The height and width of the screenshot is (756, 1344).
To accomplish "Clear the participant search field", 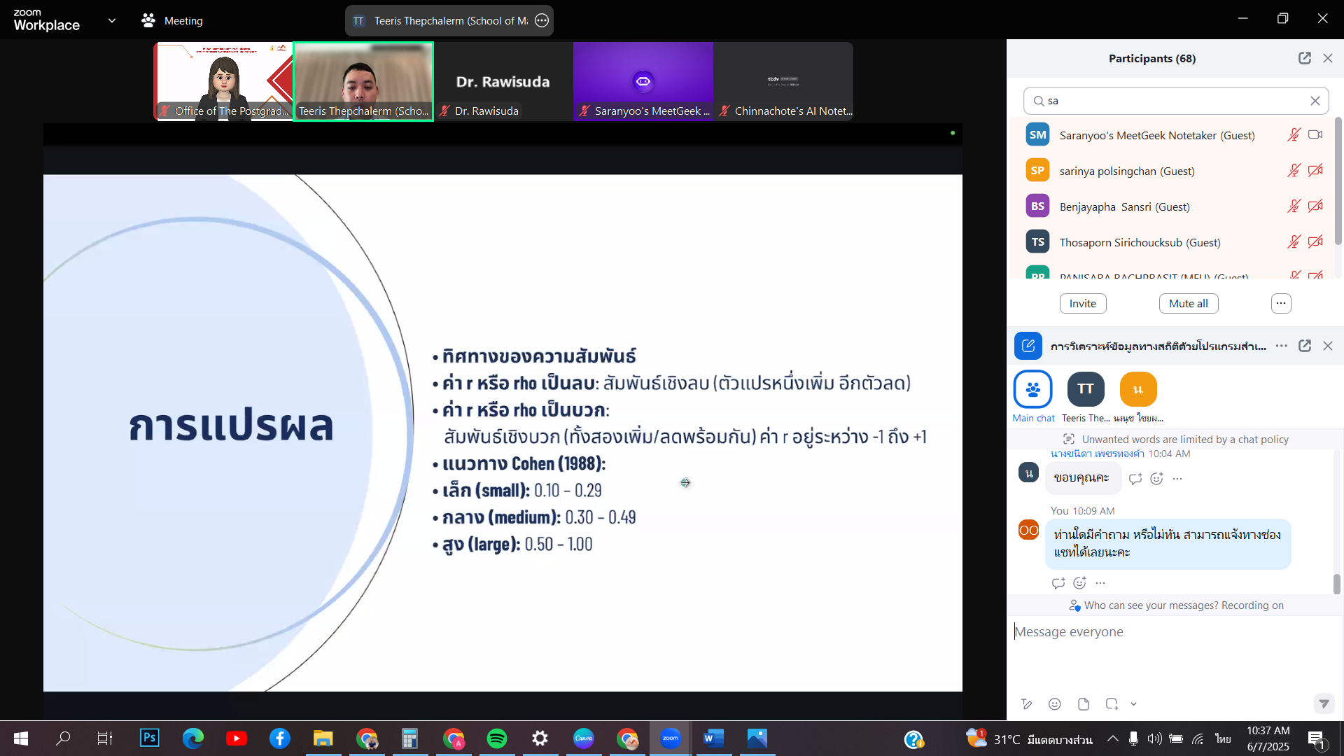I will pyautogui.click(x=1315, y=101).
